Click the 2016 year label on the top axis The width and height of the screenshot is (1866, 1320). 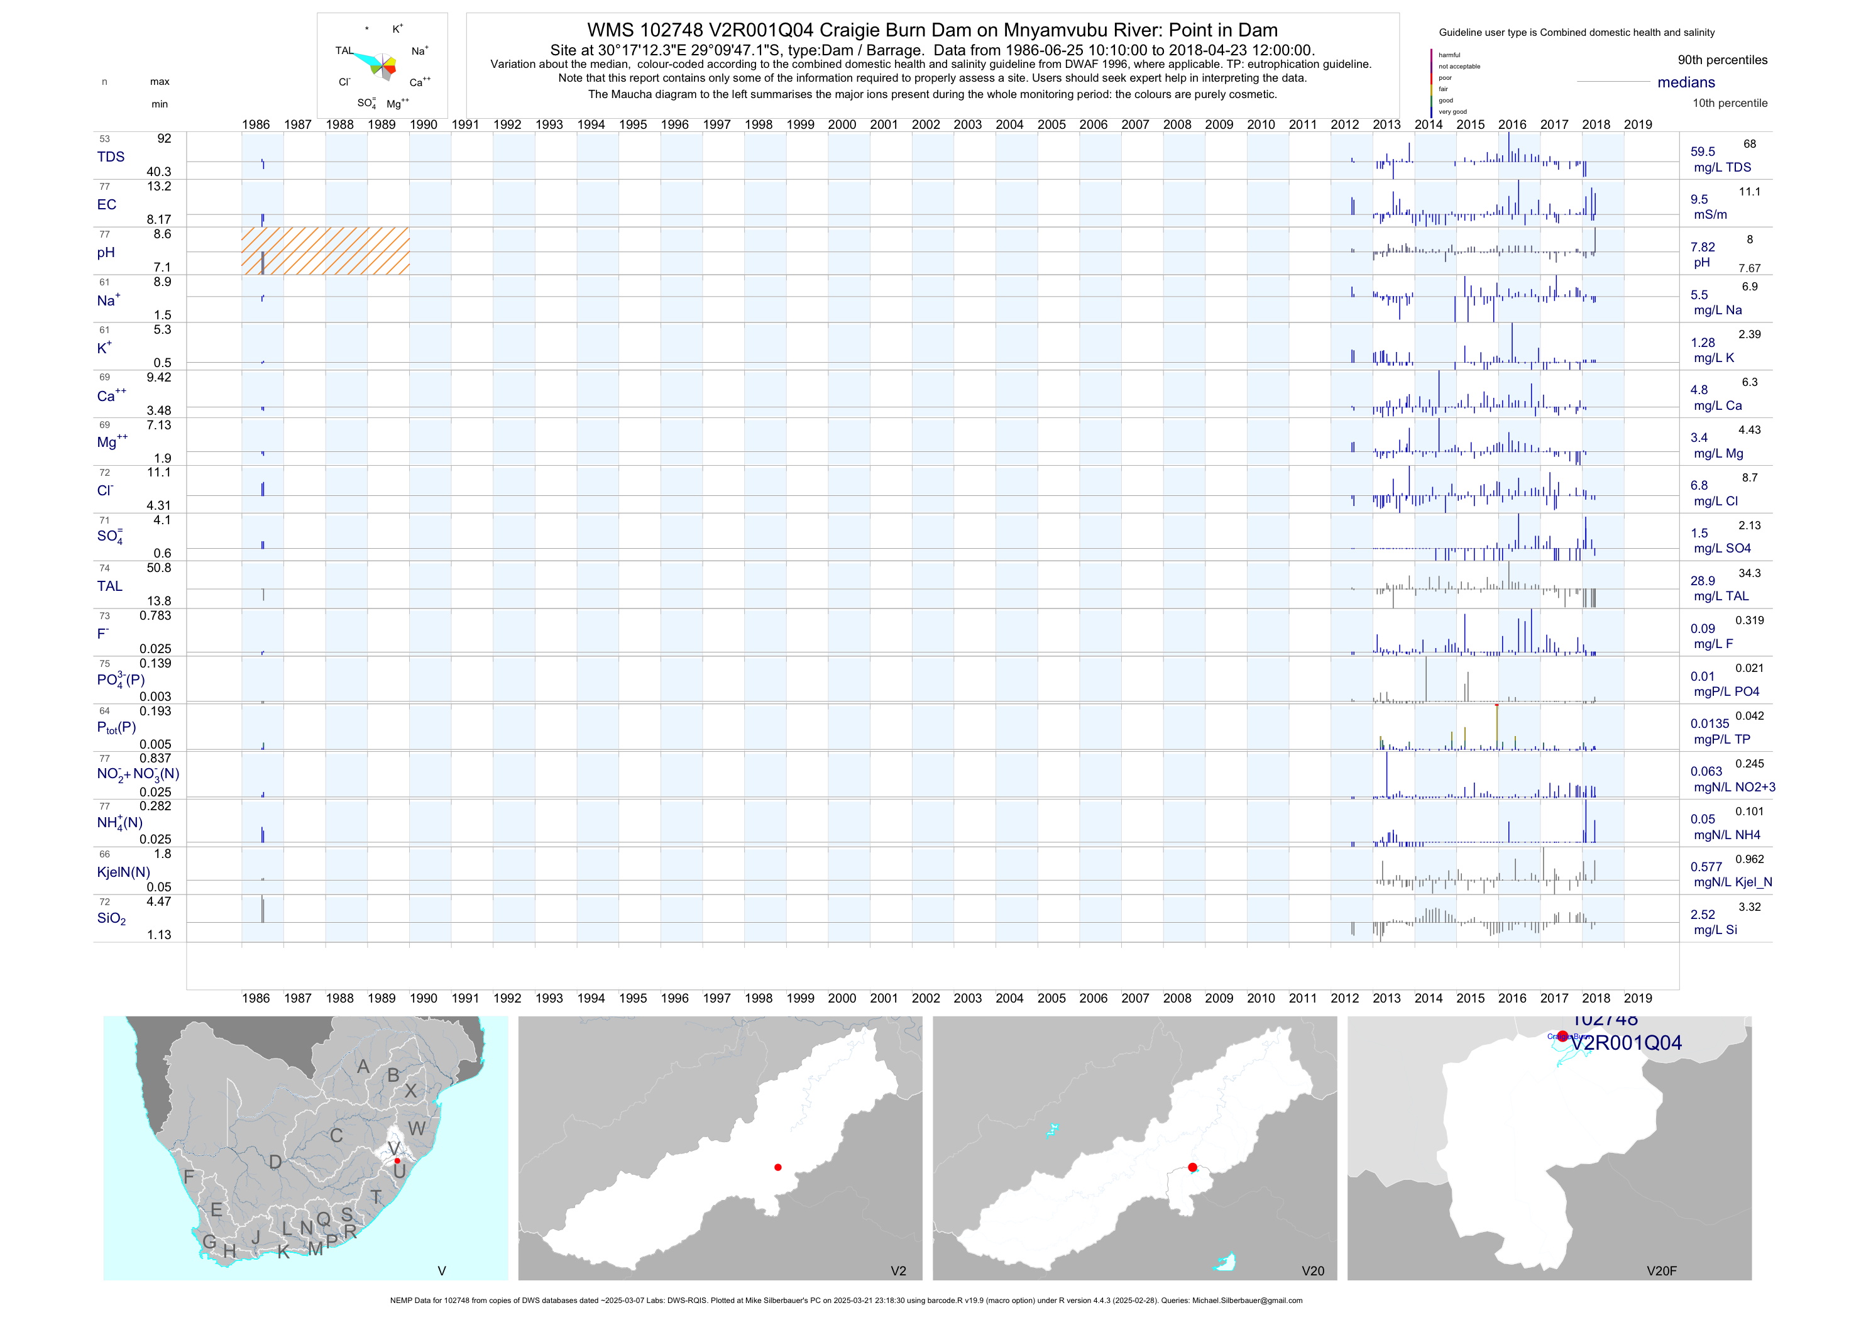[1512, 124]
